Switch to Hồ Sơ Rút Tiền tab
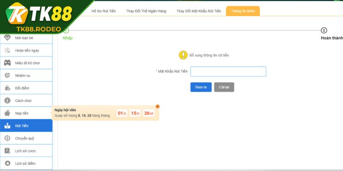Image resolution: width=343 pixels, height=171 pixels. [x=103, y=11]
